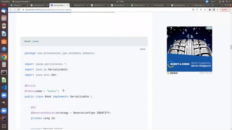The height and width of the screenshot is (130, 232).
Task: Open Help from the dock
Action: click(4, 49)
